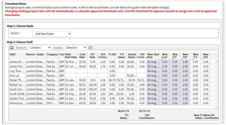Click the 50% / ... category in Veronique row

pos(52,103)
